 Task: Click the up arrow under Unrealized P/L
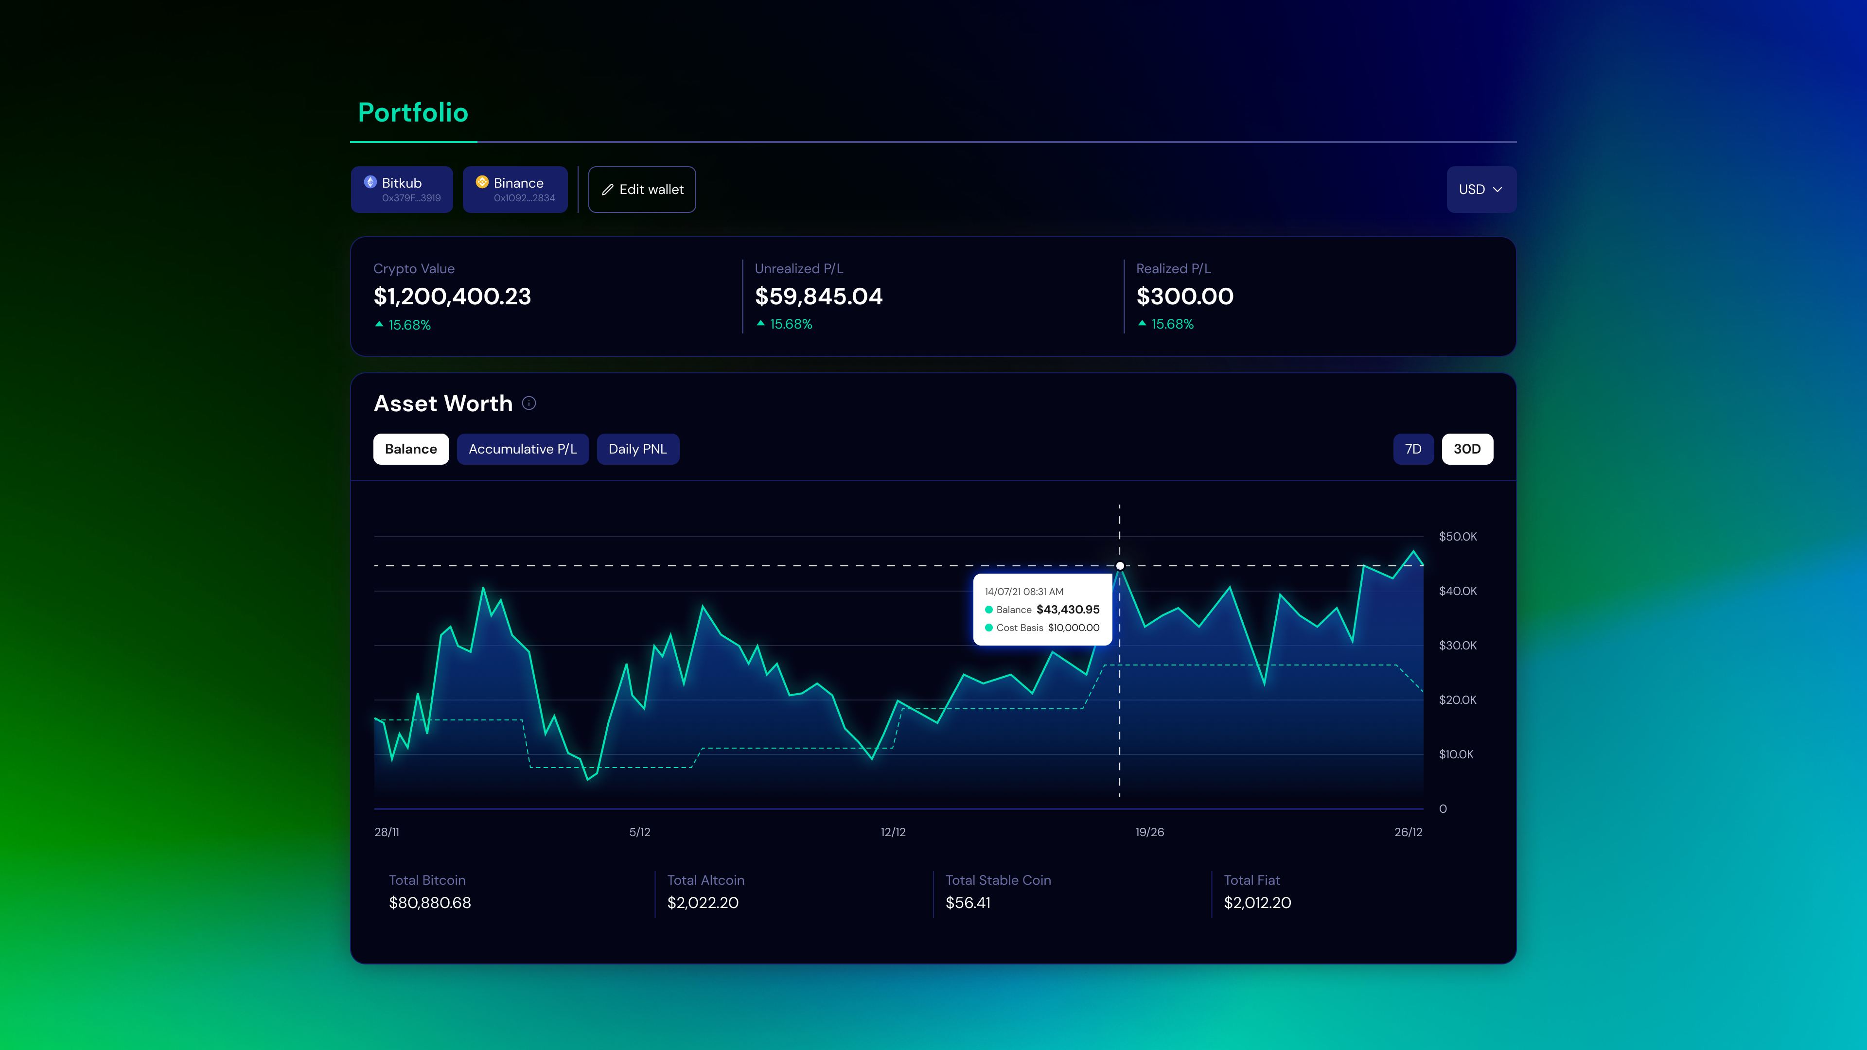760,324
